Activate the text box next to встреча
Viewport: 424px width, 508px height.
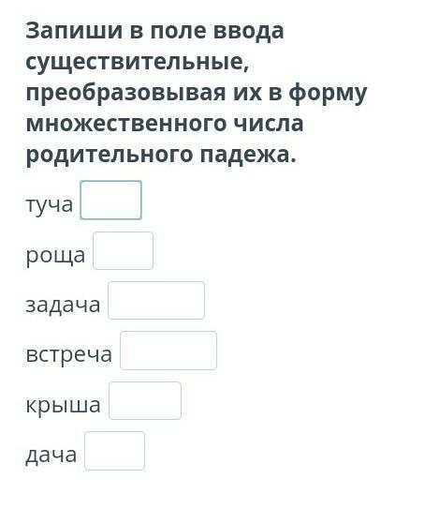coord(168,351)
